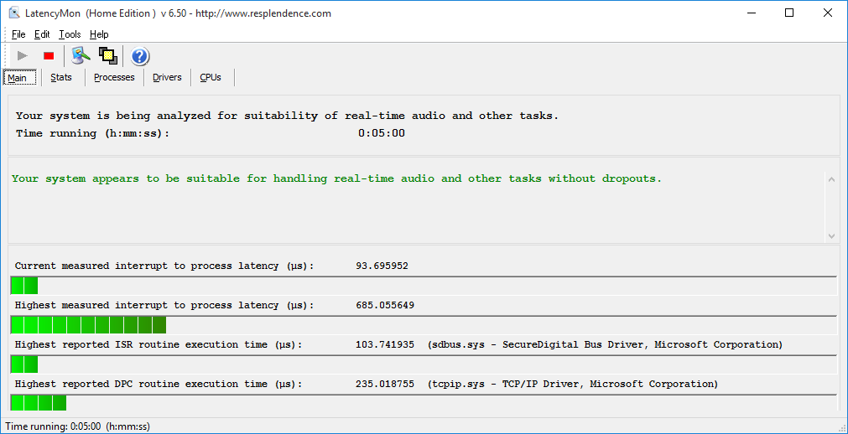Click the highest DPC routine execution bar
The height and width of the screenshot is (434, 848).
[39, 404]
